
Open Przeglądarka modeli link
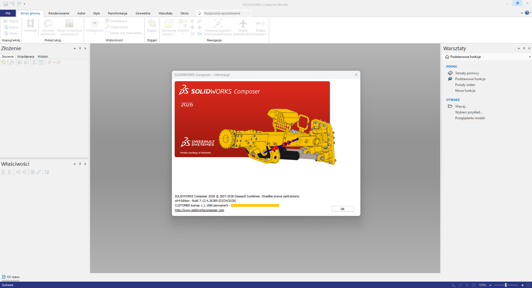470,118
